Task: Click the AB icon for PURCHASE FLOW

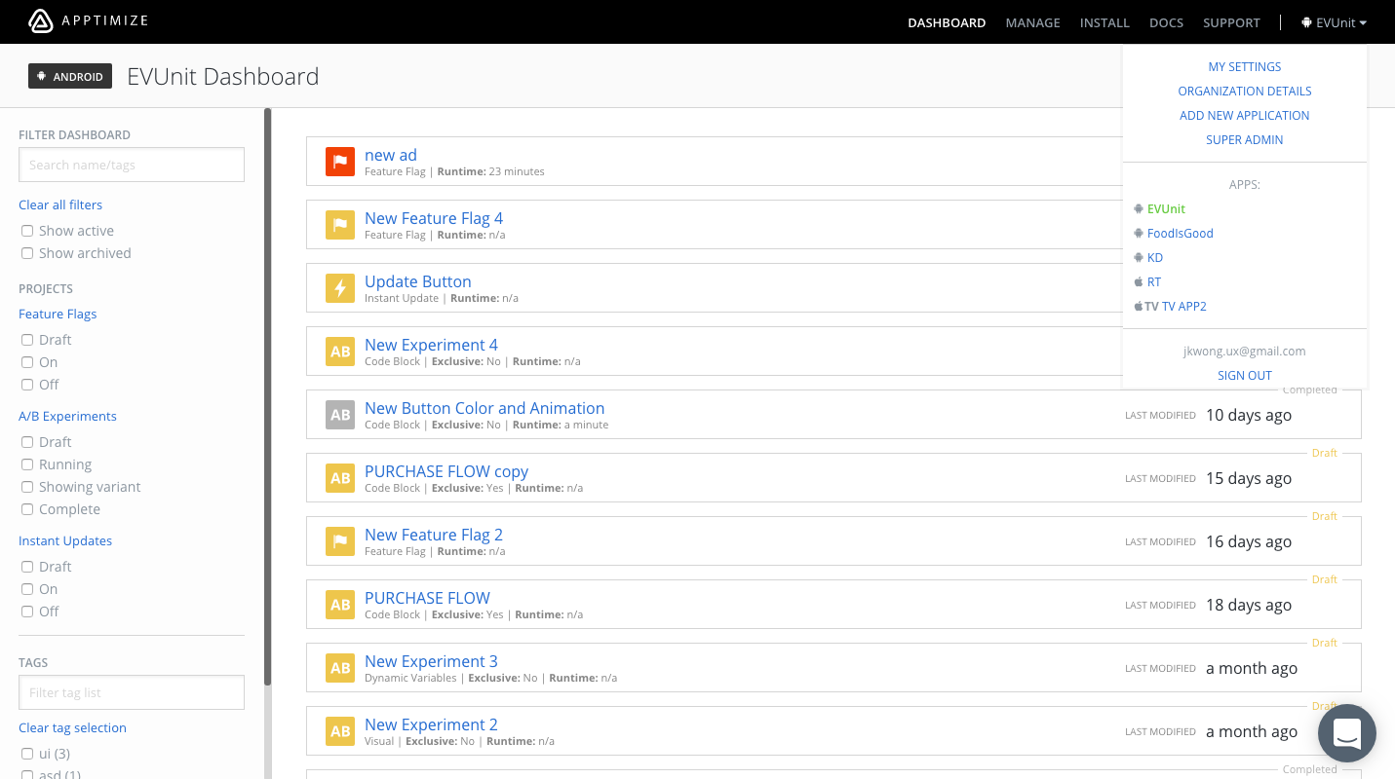Action: pos(340,605)
